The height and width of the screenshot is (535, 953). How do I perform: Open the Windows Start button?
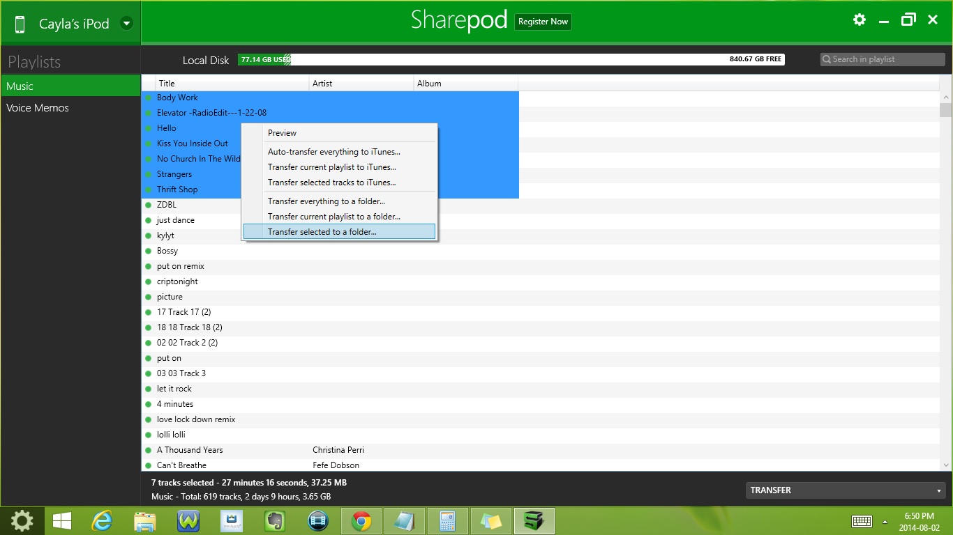point(62,521)
